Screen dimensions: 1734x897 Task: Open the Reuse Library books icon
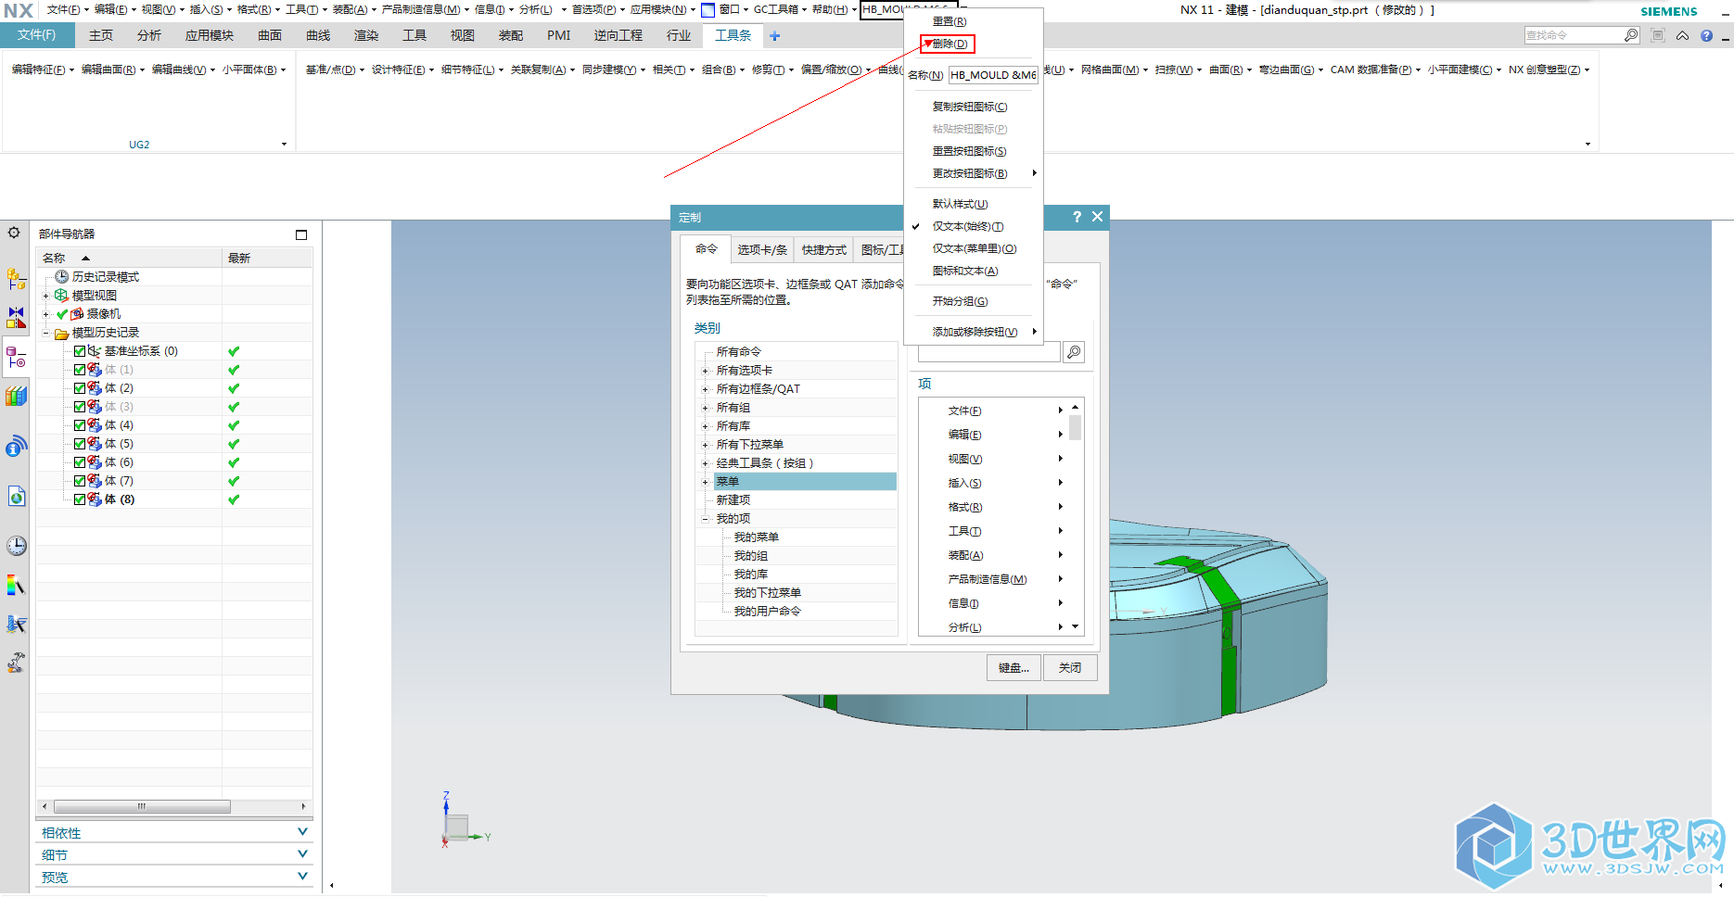click(x=16, y=397)
